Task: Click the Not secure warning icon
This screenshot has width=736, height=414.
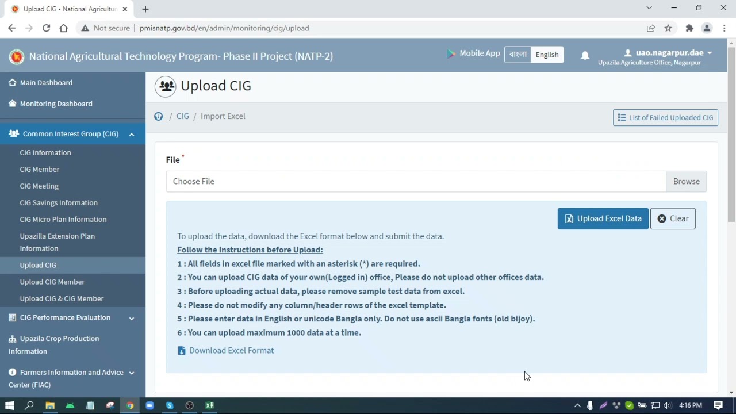Action: click(x=85, y=28)
